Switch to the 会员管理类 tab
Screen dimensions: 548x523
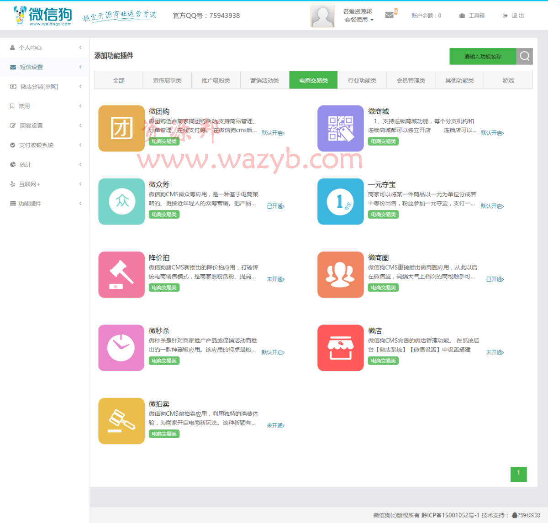pyautogui.click(x=411, y=80)
